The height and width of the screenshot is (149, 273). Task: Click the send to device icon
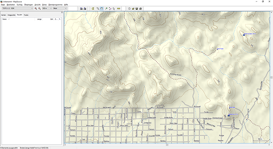(81, 9)
